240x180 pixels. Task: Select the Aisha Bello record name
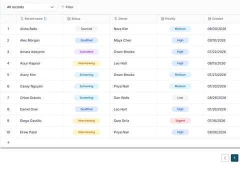pos(28,29)
